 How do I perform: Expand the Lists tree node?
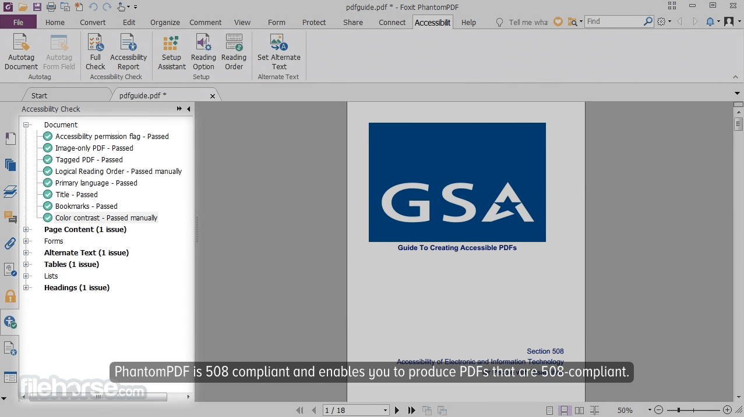tap(26, 276)
